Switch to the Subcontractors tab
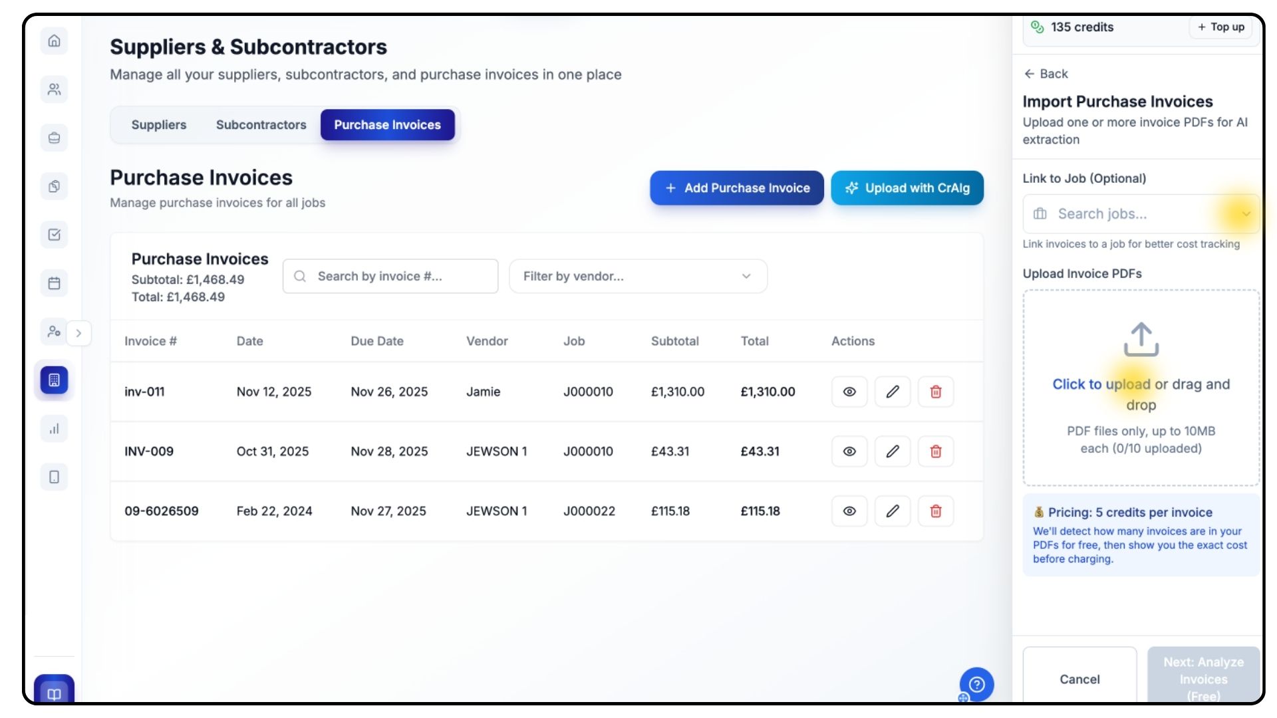Image resolution: width=1277 pixels, height=718 pixels. pos(261,125)
